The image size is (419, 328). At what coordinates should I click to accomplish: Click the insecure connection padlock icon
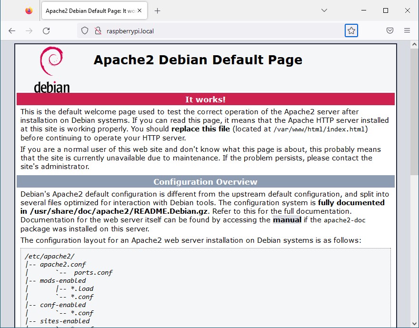98,31
